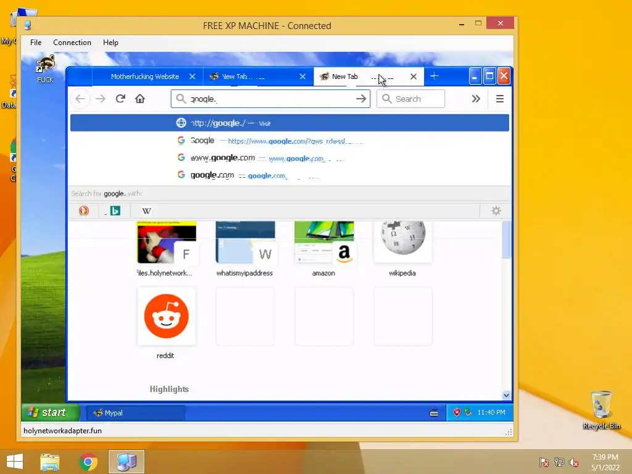Image resolution: width=632 pixels, height=474 pixels.
Task: Click the browser forward arrow
Action: click(101, 99)
